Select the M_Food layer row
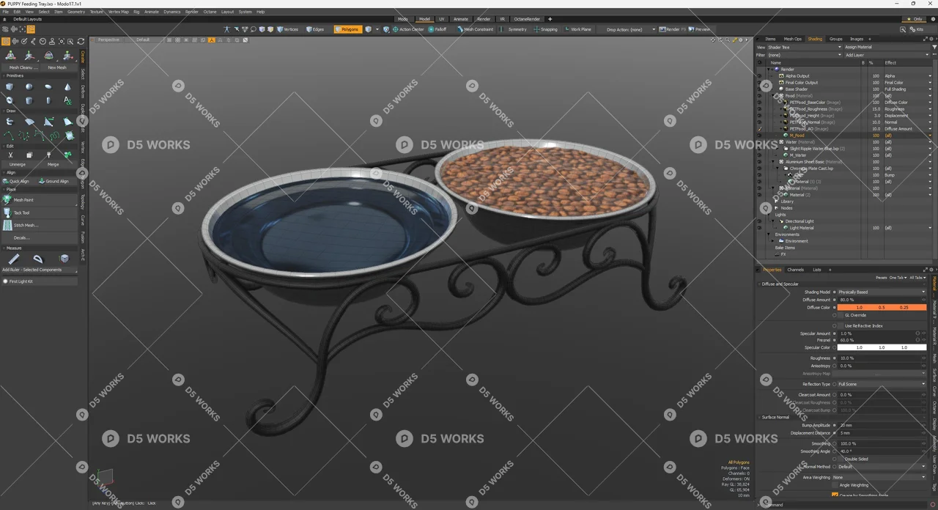The height and width of the screenshot is (510, 938). click(x=843, y=136)
